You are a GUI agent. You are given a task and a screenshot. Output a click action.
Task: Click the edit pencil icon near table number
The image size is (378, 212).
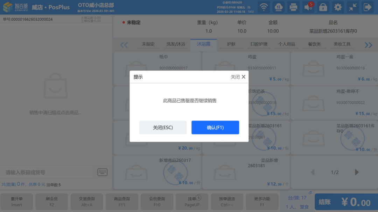click(x=310, y=192)
